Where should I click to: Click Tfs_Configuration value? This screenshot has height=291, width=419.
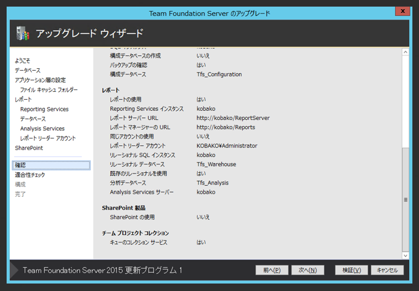pos(219,74)
